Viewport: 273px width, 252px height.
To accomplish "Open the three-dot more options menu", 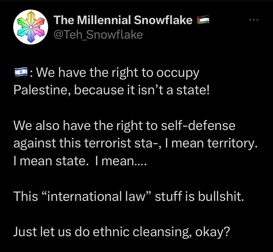I will (x=254, y=20).
